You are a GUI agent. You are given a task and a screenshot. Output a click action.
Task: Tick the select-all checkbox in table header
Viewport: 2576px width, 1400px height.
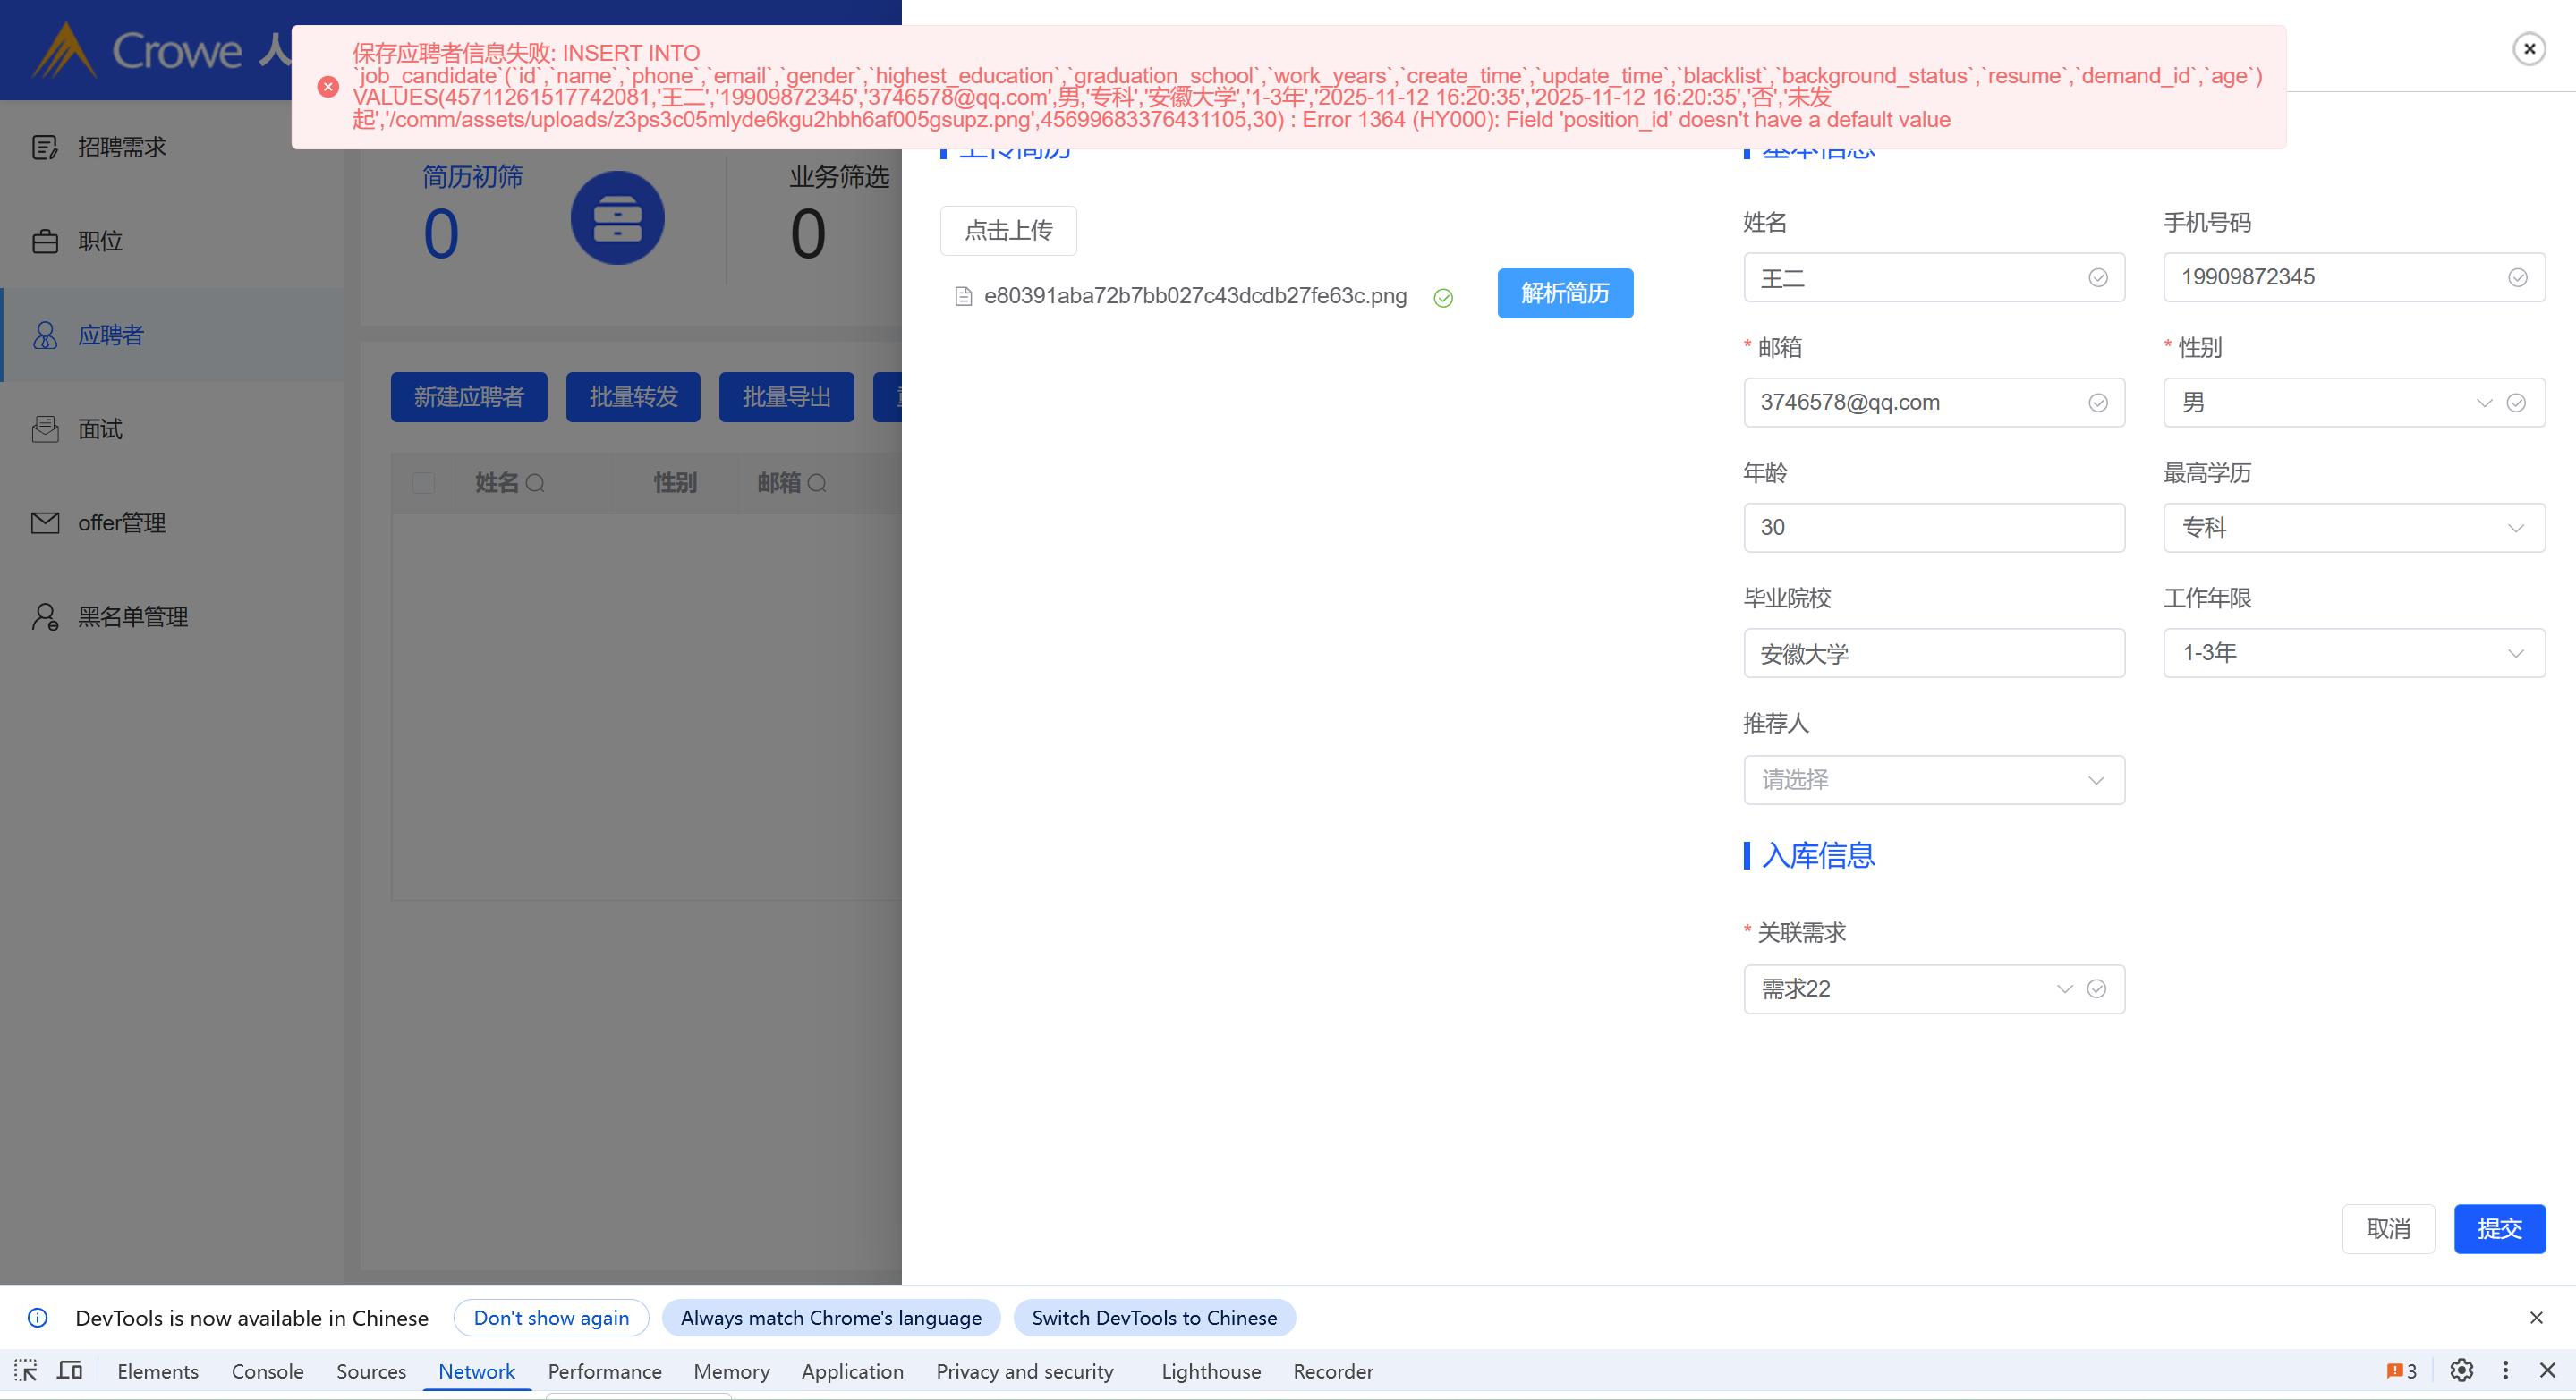pos(424,483)
